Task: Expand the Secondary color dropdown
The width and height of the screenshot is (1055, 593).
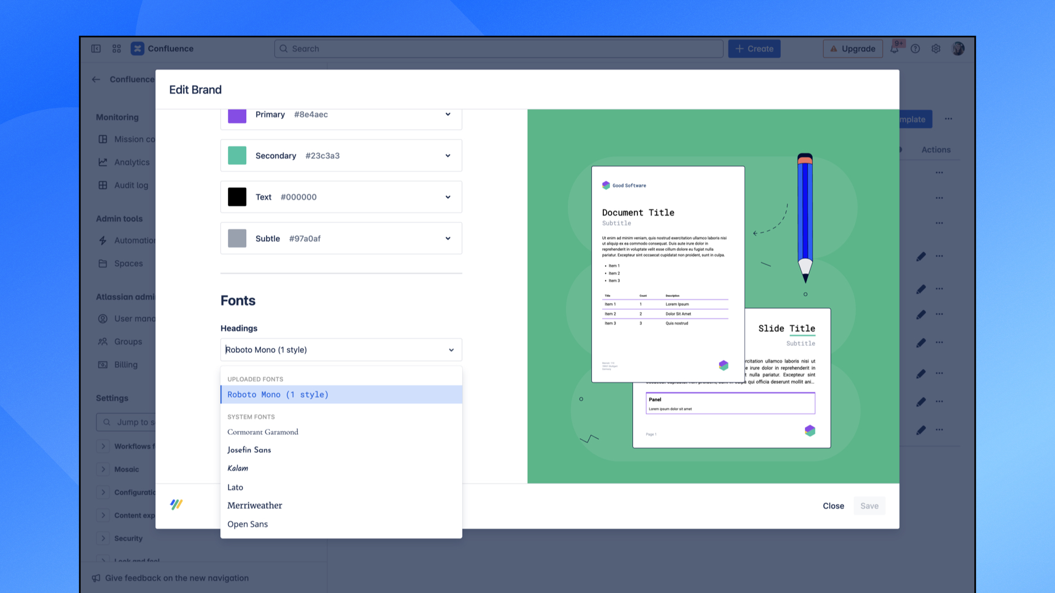Action: (341, 156)
